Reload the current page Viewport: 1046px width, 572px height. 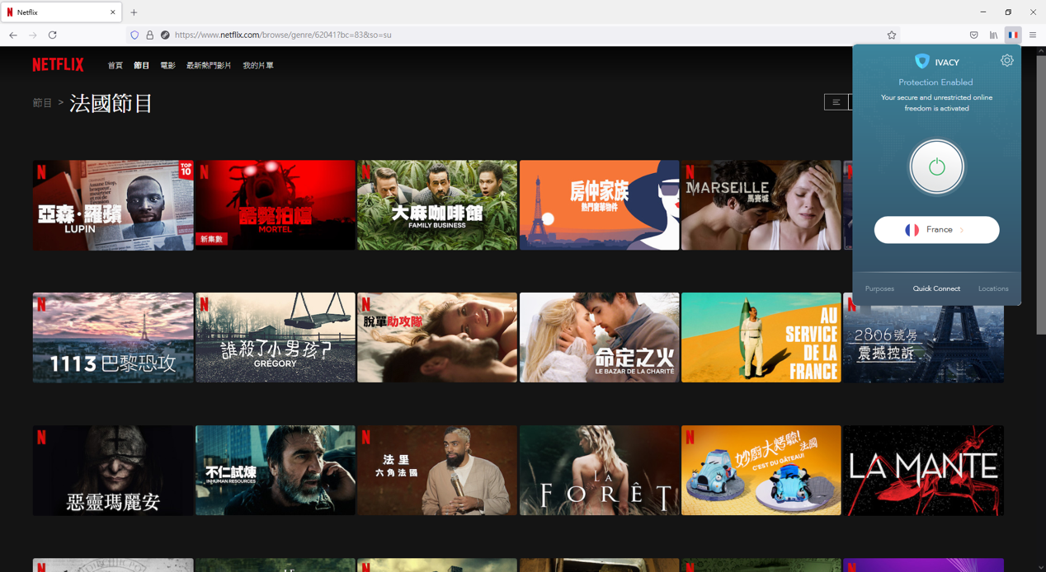pos(53,35)
